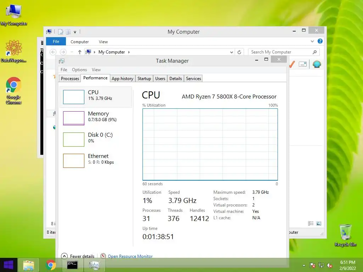
Task: Click the Task Manager title bar icon
Action: point(62,61)
